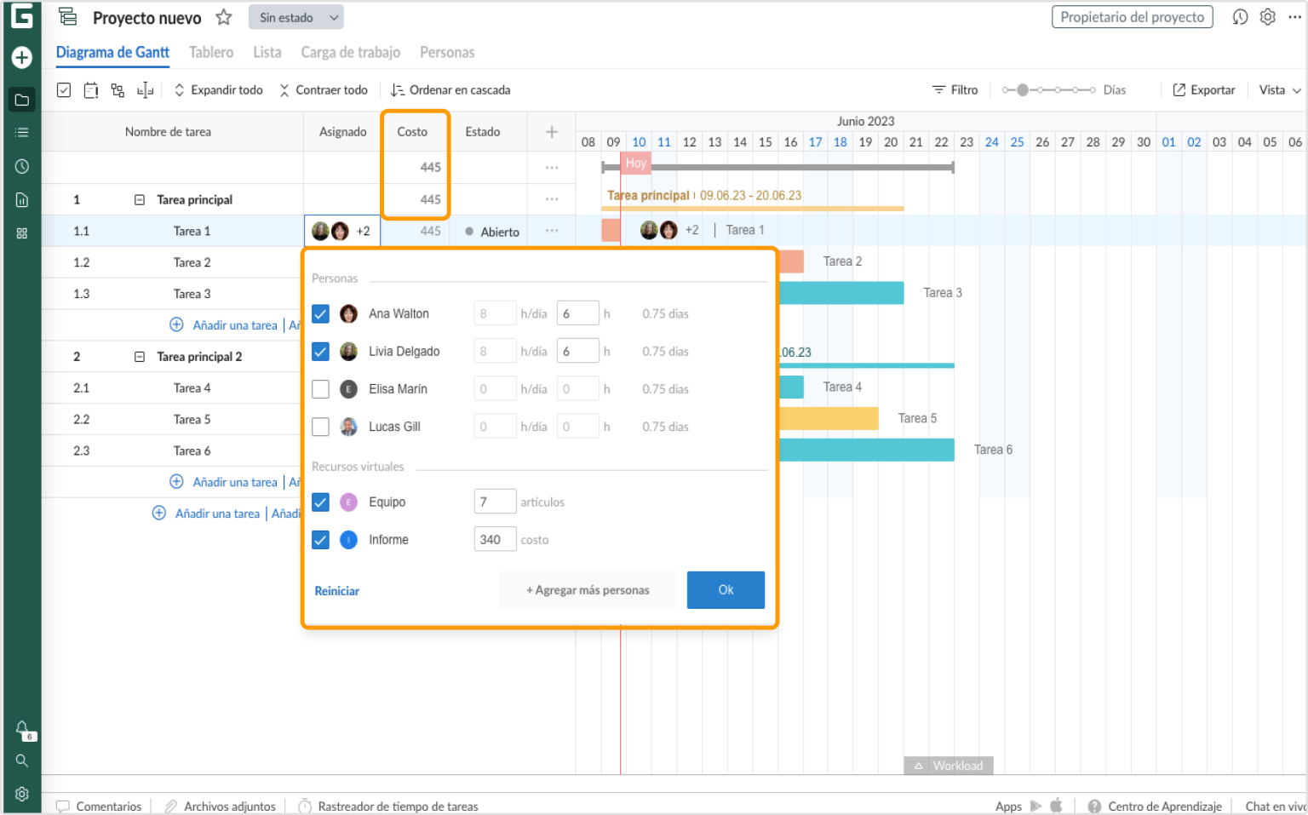Screen dimensions: 1308x815
Task: Check the Elisa Marín checkbox
Action: click(x=320, y=389)
